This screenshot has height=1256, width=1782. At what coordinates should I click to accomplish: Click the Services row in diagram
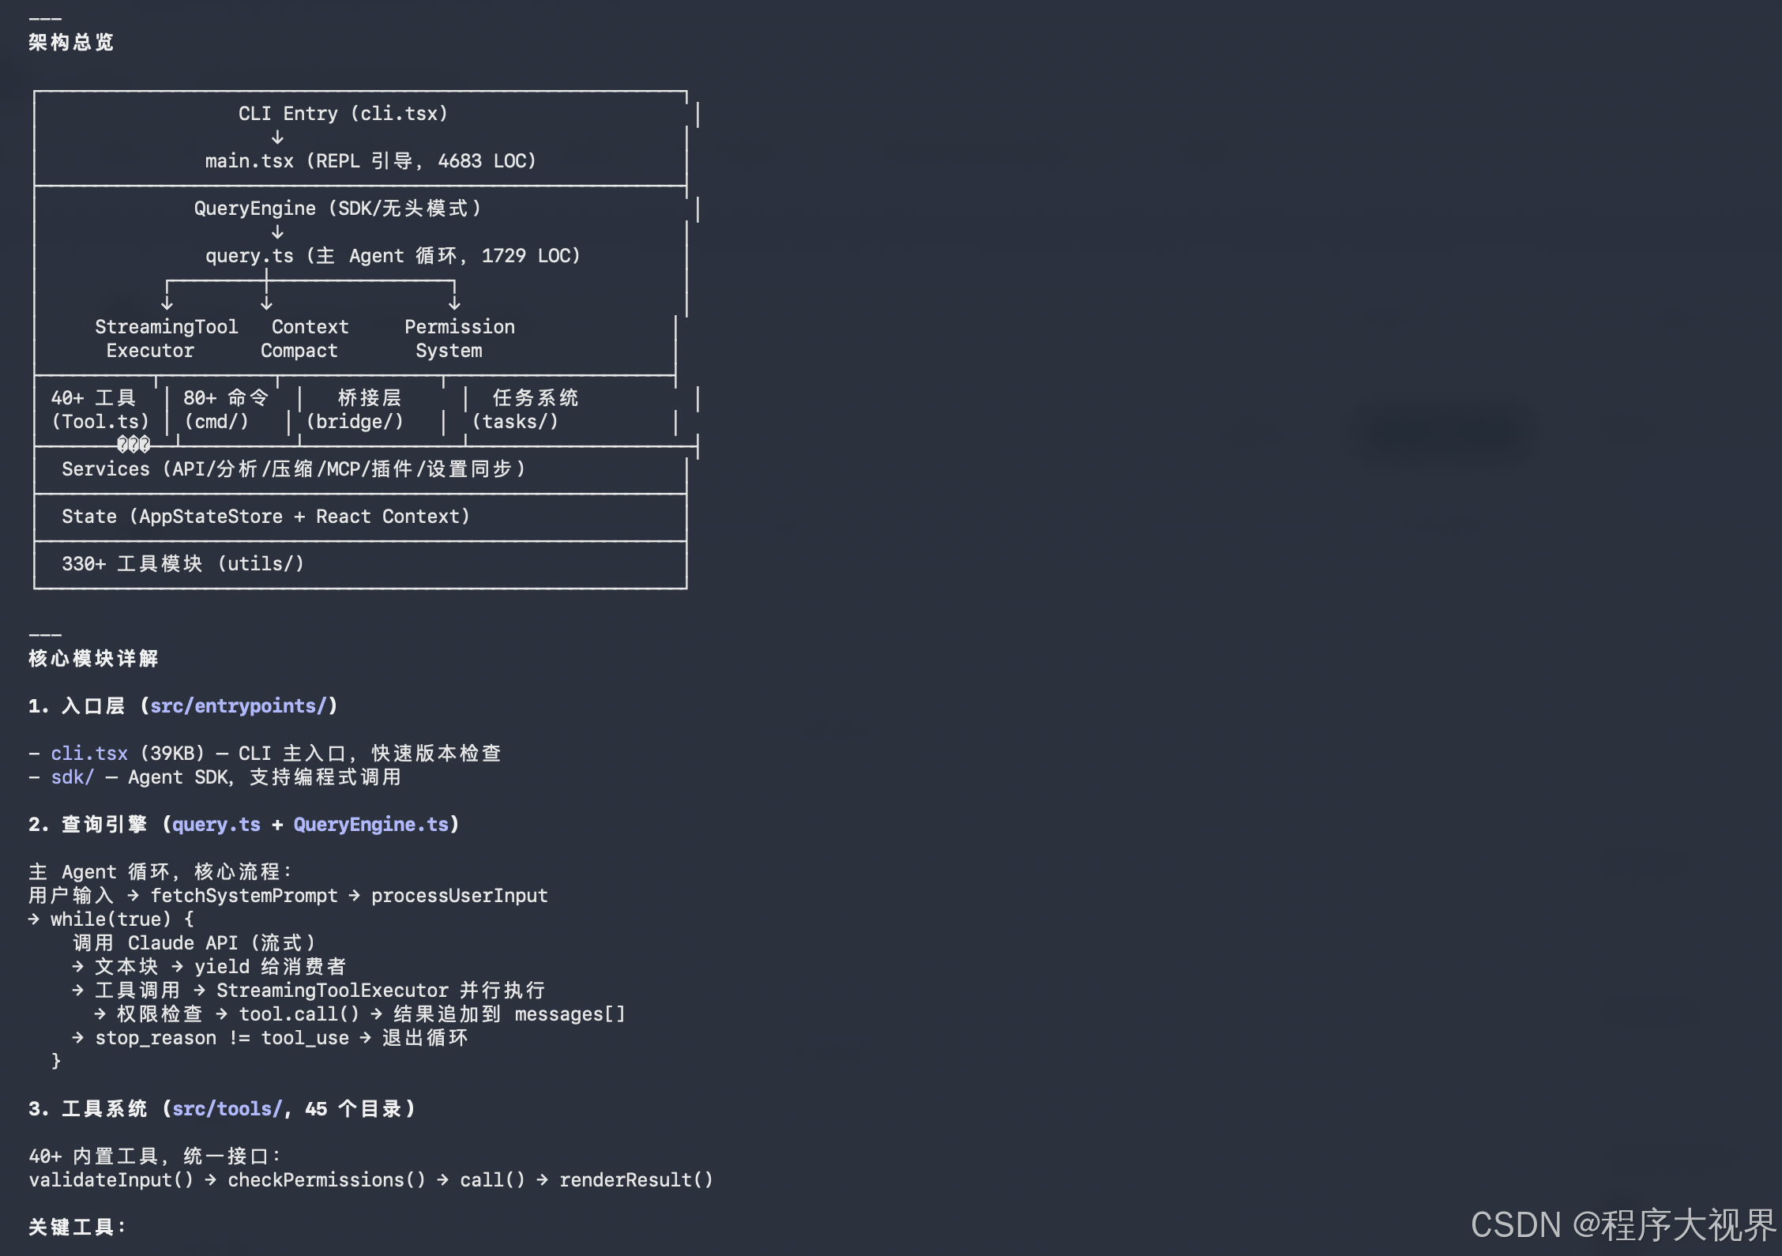(293, 469)
